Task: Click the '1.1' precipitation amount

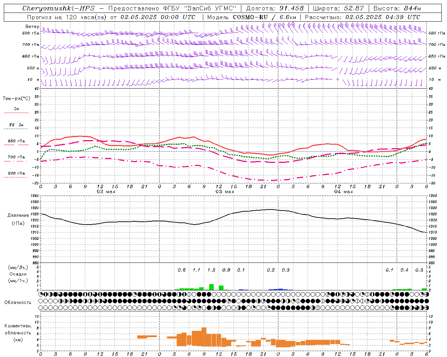Action: (196, 270)
